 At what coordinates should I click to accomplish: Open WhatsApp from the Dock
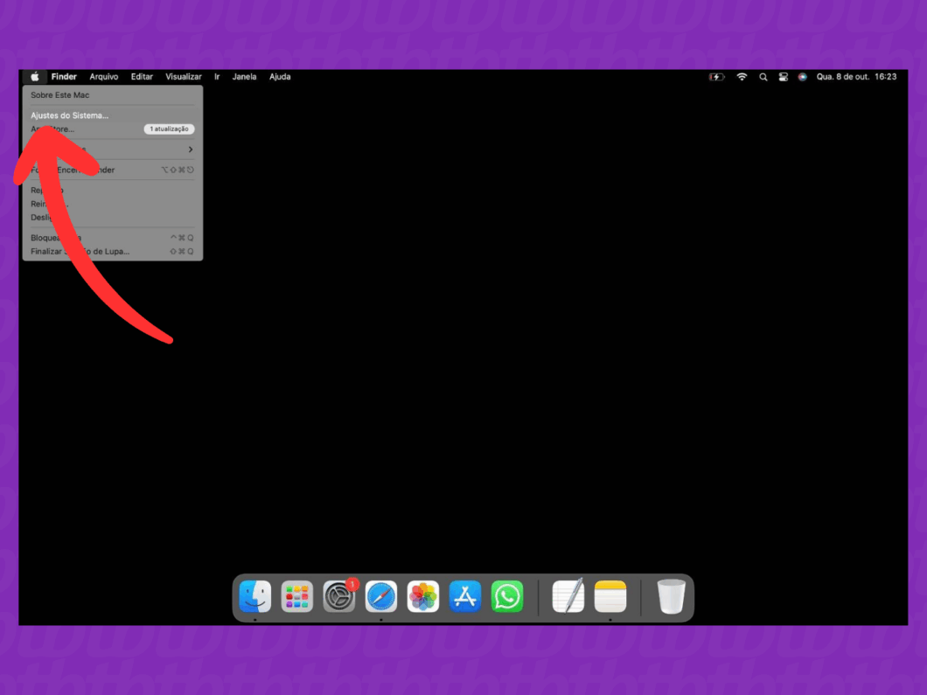coord(506,596)
